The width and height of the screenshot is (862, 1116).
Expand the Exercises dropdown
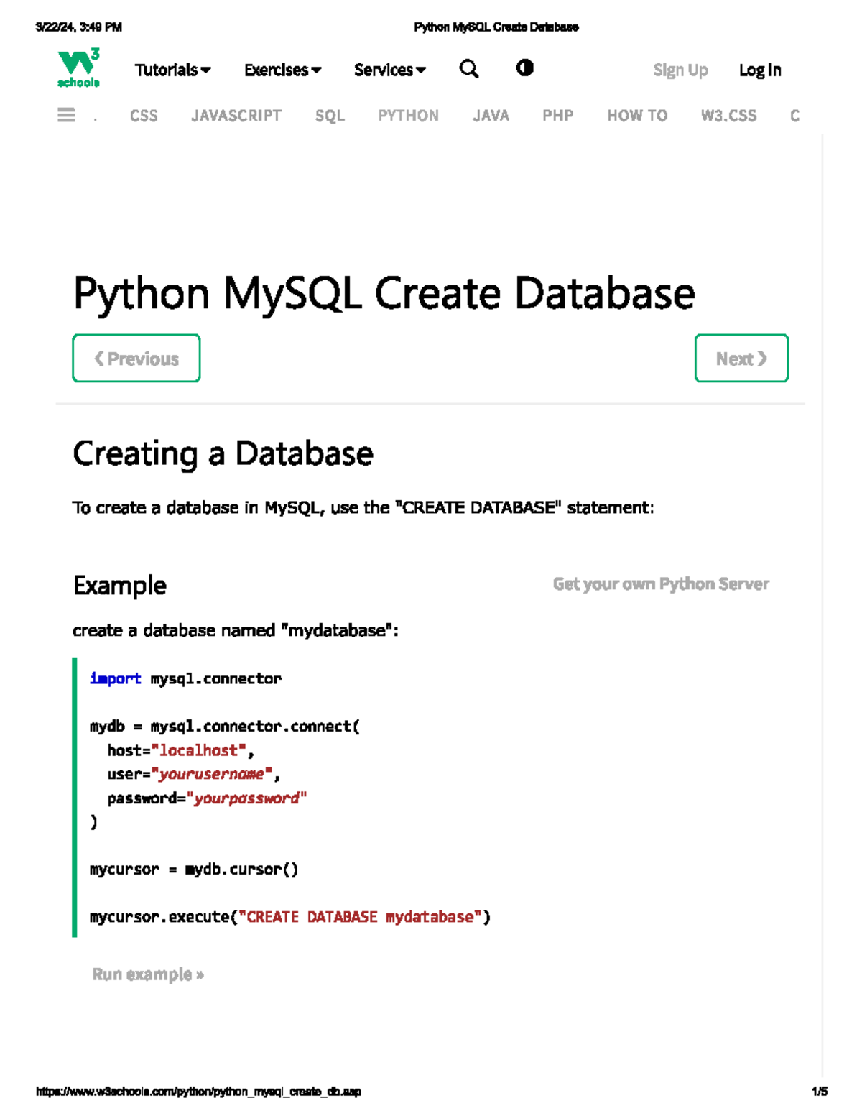click(x=283, y=70)
